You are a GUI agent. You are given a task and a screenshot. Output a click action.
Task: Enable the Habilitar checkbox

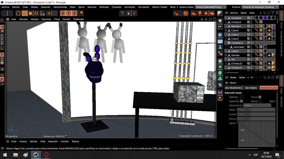coord(241,97)
